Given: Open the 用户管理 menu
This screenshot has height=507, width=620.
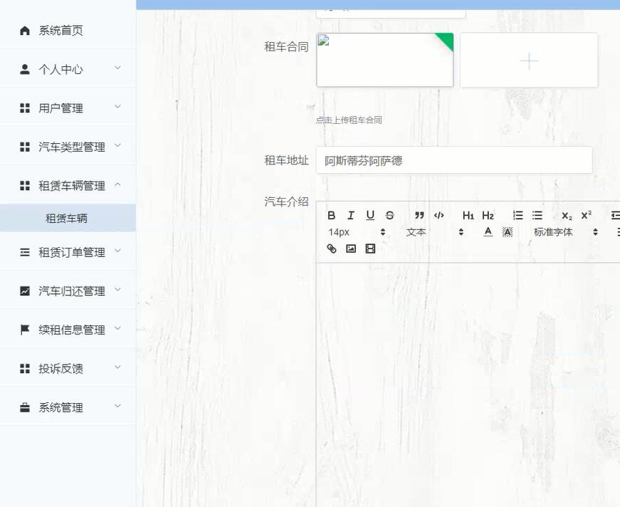Looking at the screenshot, I should click(68, 108).
